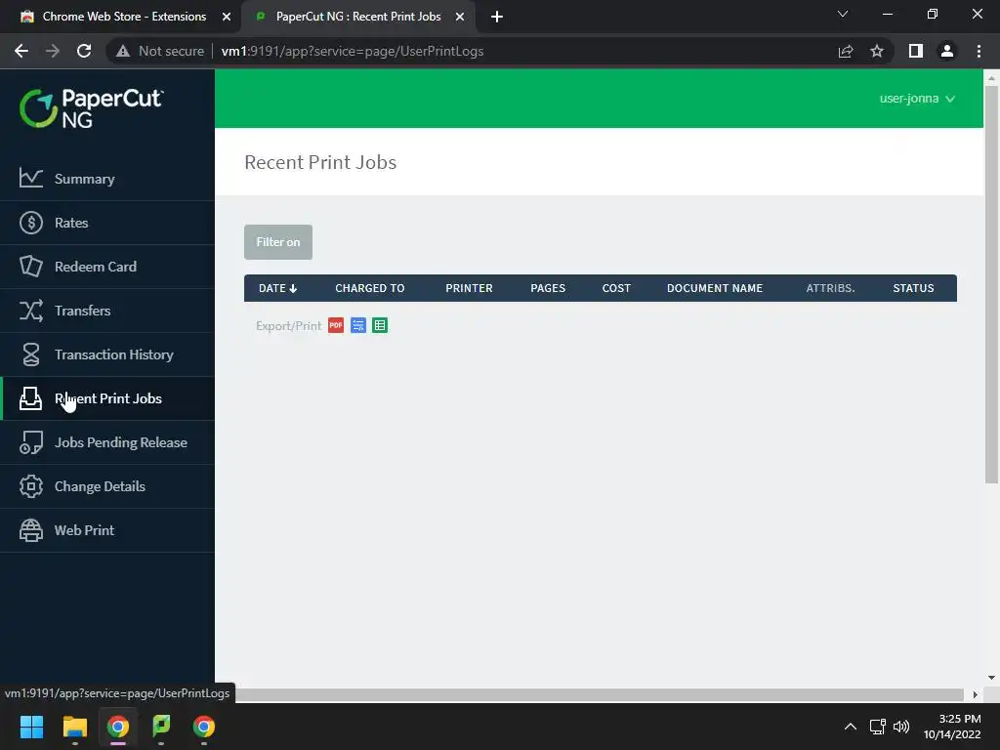The height and width of the screenshot is (750, 1000).
Task: Click the clock and date in taskbar
Action: pyautogui.click(x=953, y=727)
